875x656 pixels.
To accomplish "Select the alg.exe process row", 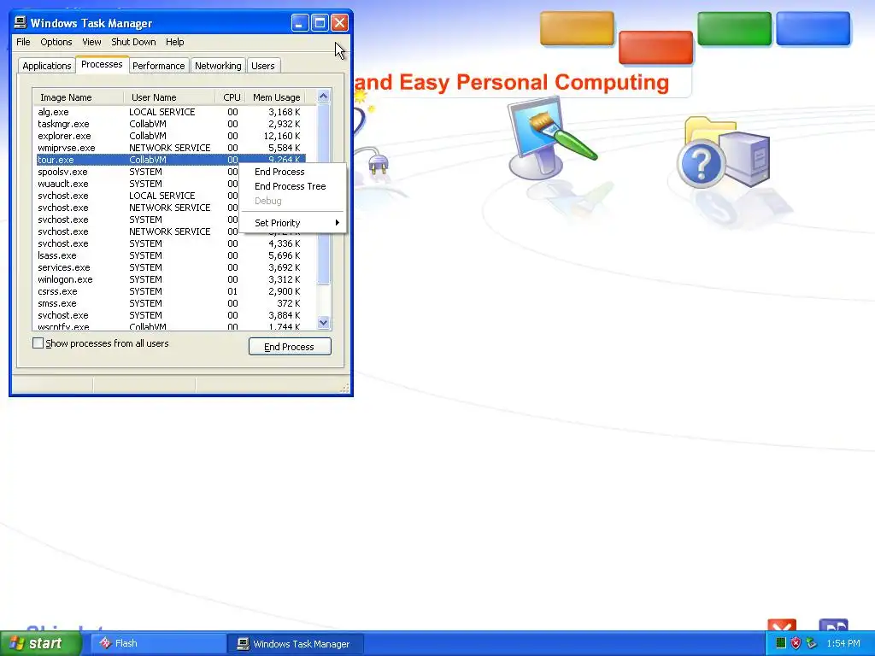I will tap(170, 112).
